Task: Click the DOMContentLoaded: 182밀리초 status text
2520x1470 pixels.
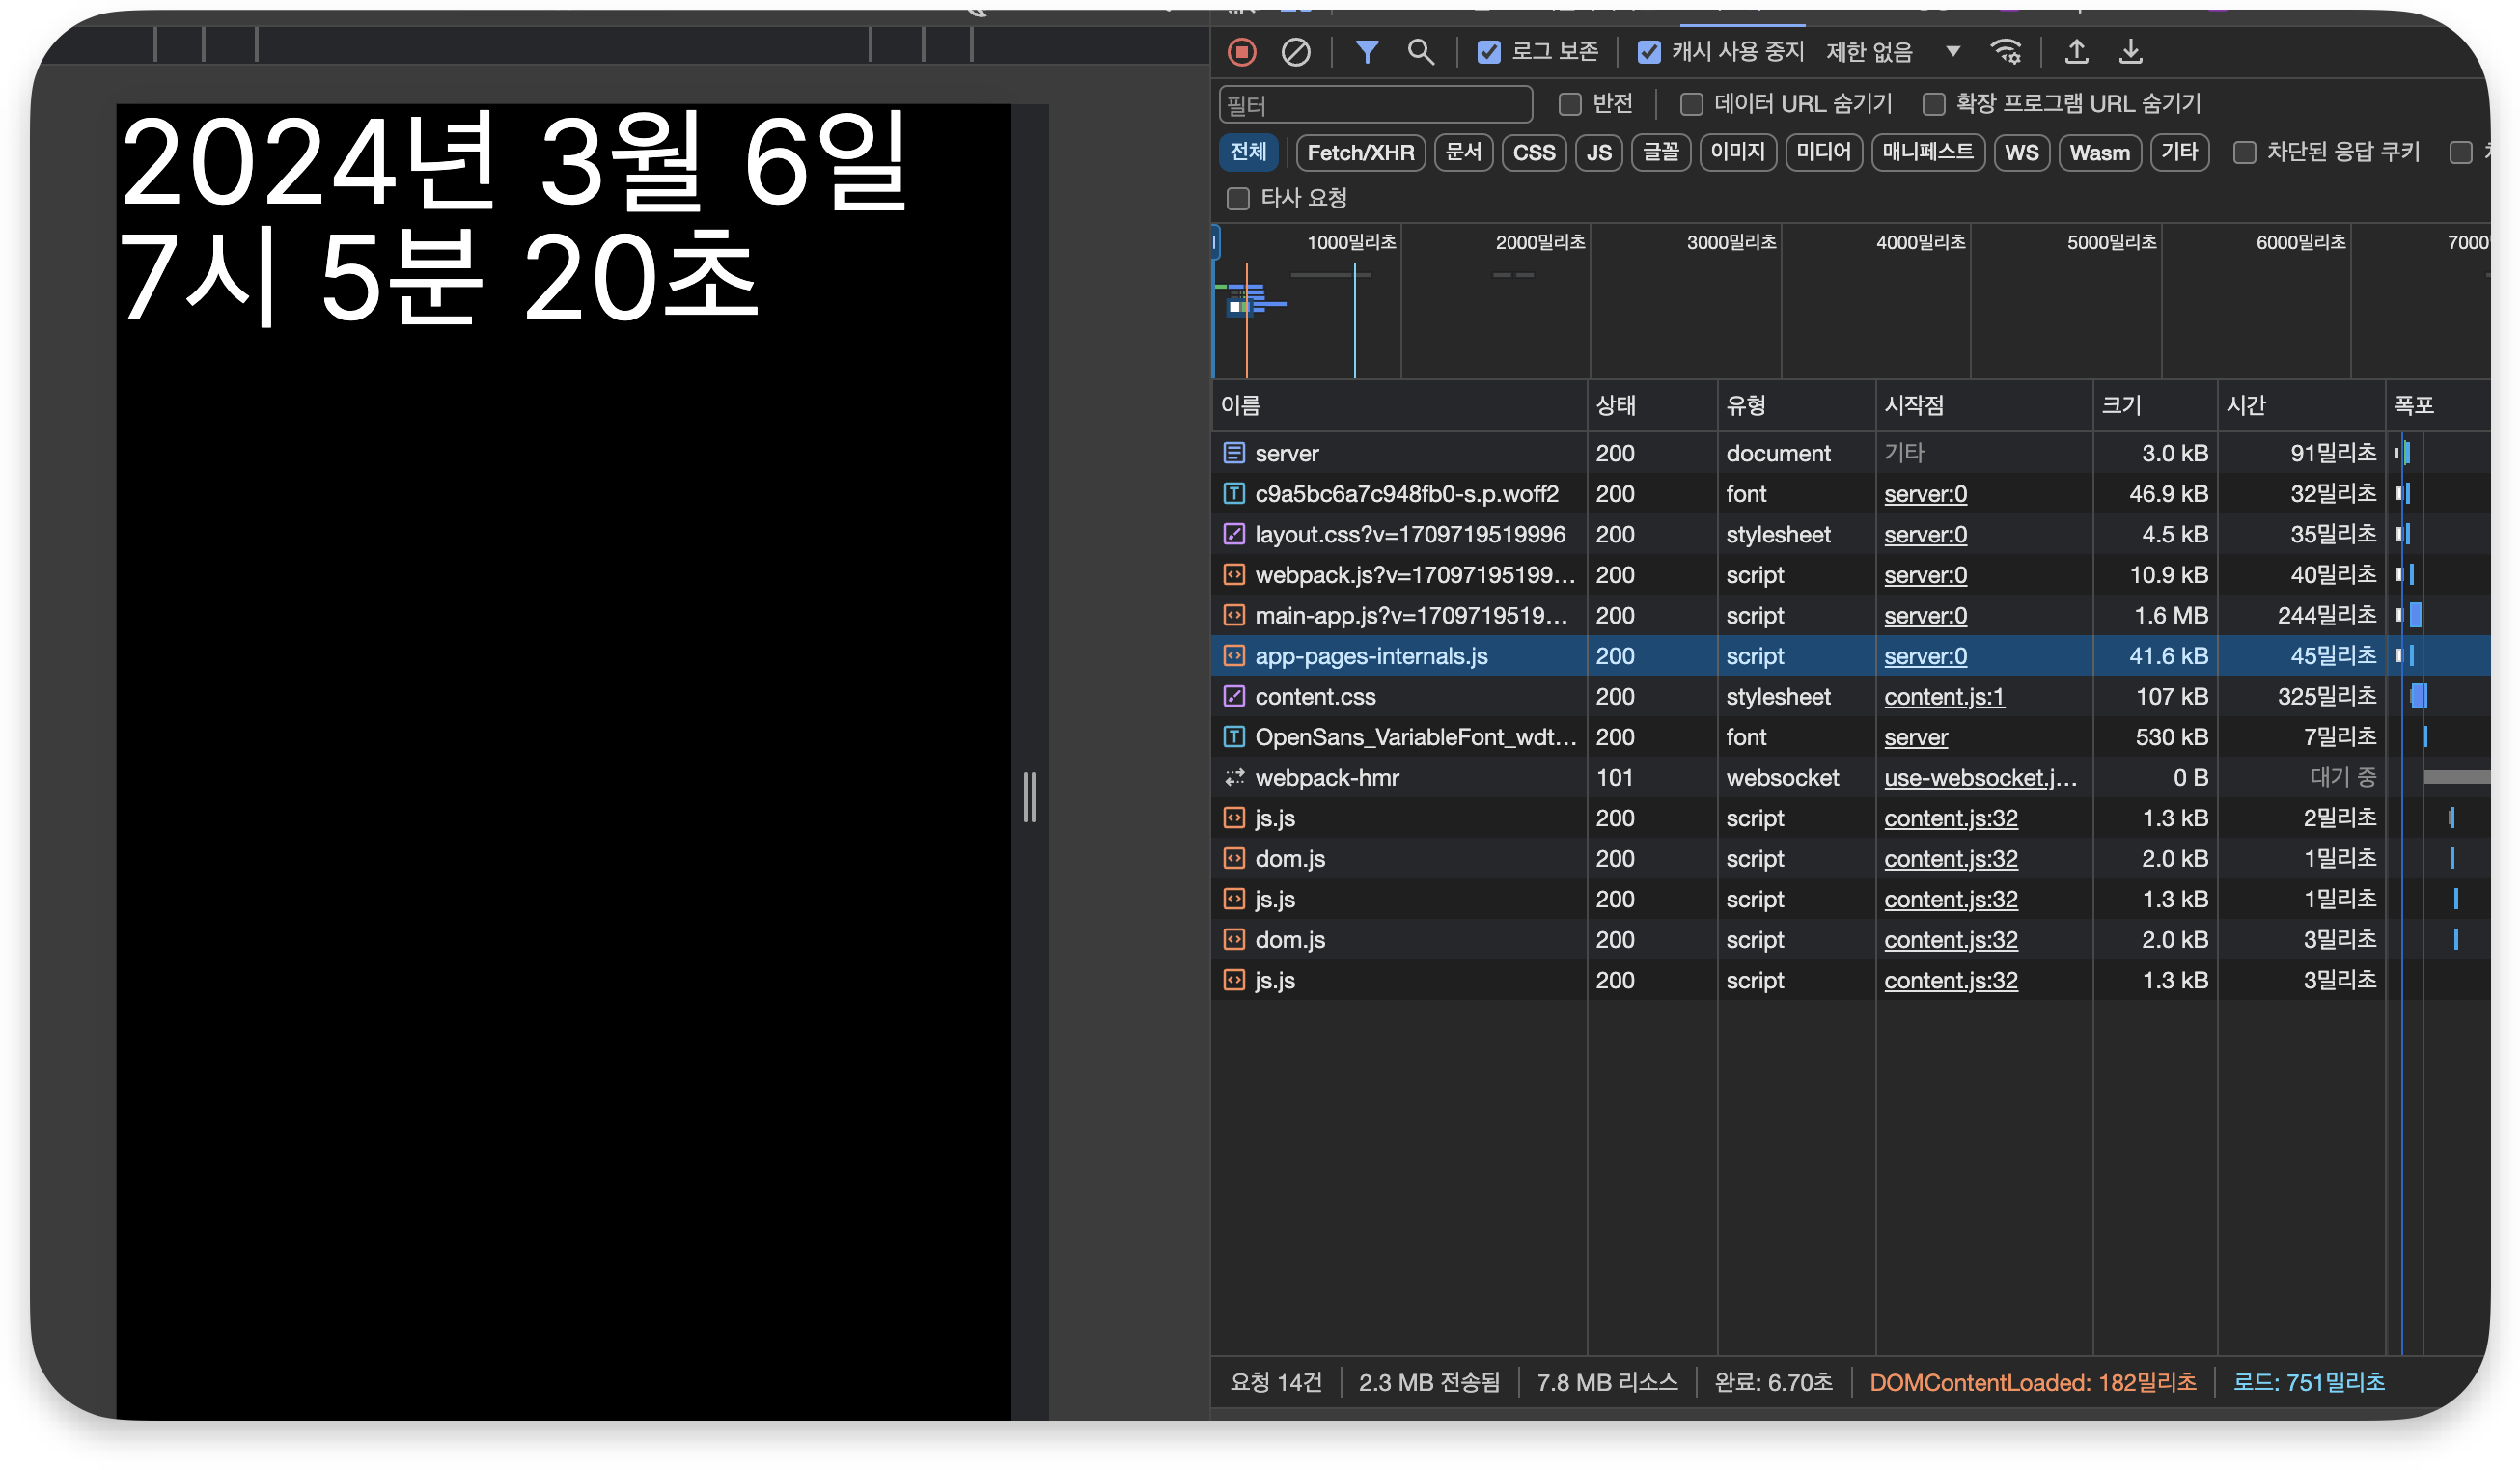Action: coord(2033,1383)
